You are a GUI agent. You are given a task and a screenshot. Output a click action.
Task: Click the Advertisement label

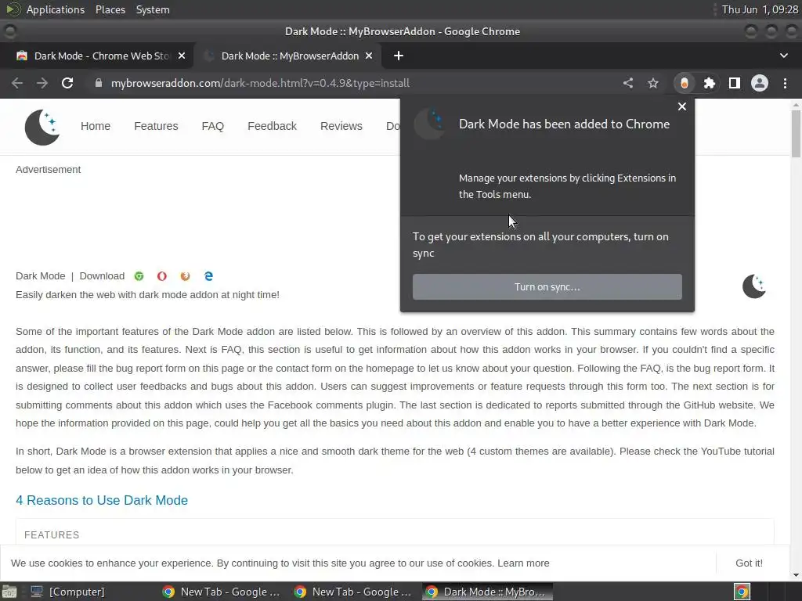click(x=48, y=170)
